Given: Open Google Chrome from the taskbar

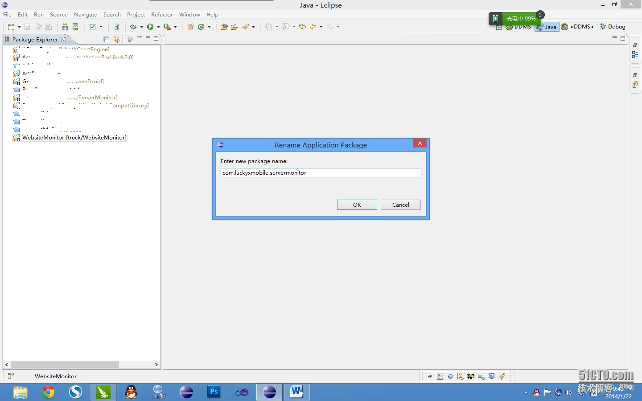Looking at the screenshot, I should 48,392.
